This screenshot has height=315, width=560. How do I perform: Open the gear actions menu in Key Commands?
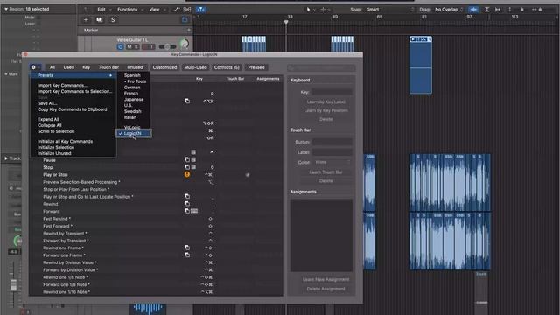click(x=35, y=67)
